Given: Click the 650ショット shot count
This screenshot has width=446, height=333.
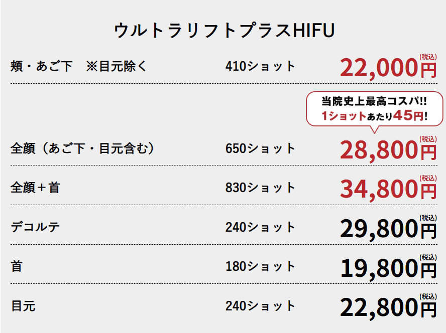Looking at the screenshot, I should (x=260, y=148).
